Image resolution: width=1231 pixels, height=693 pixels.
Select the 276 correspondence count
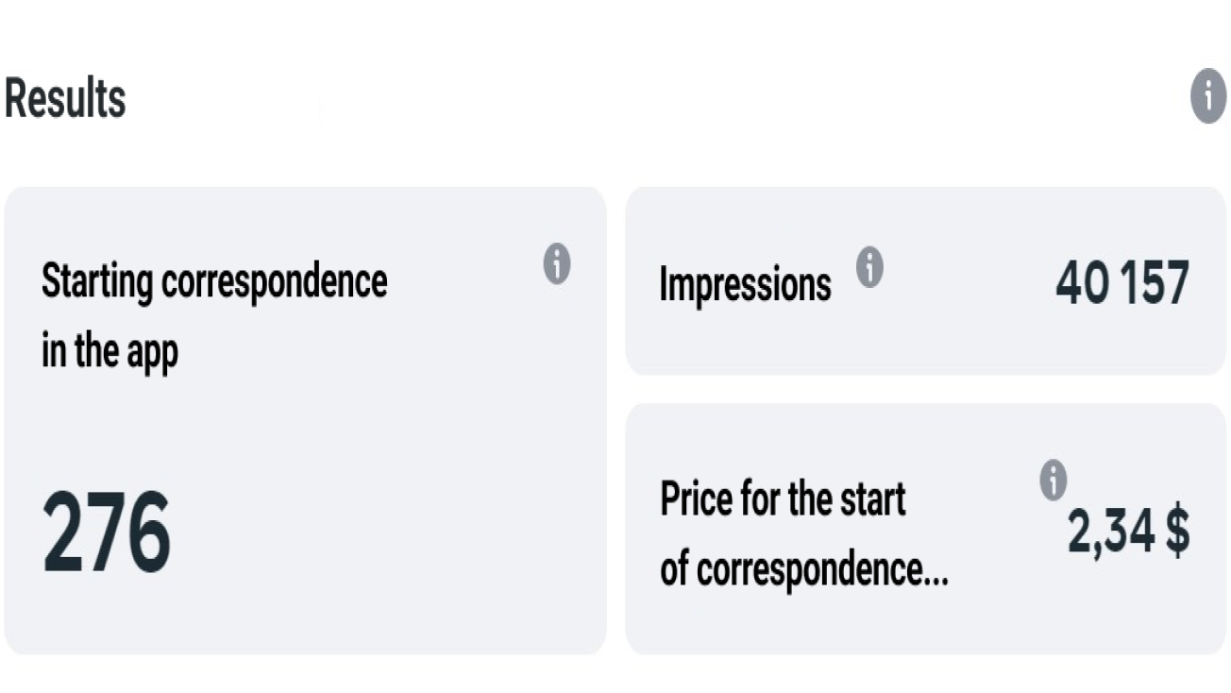pos(107,533)
